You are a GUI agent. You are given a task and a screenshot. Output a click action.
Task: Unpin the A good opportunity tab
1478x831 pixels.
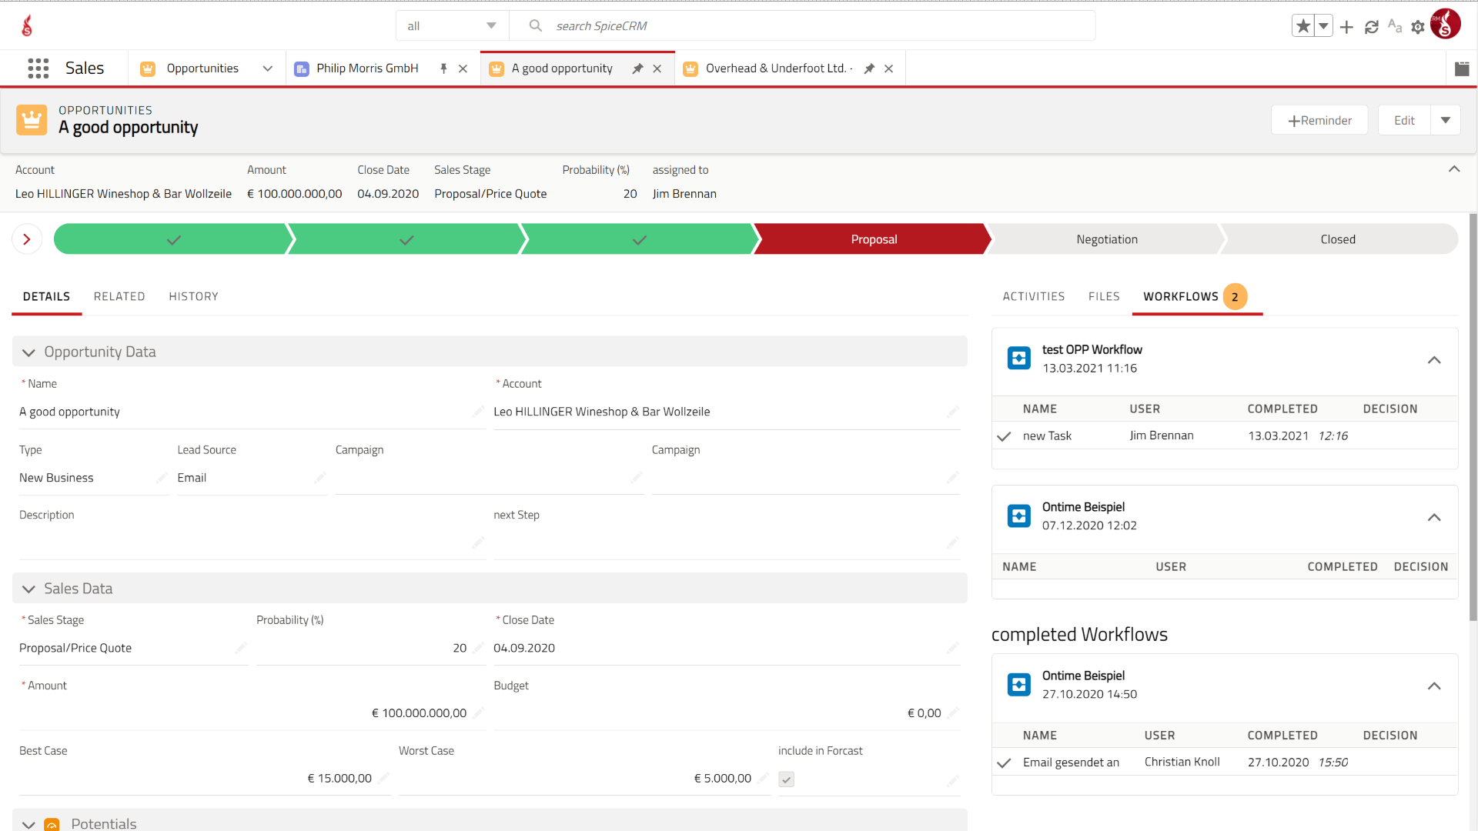[637, 68]
